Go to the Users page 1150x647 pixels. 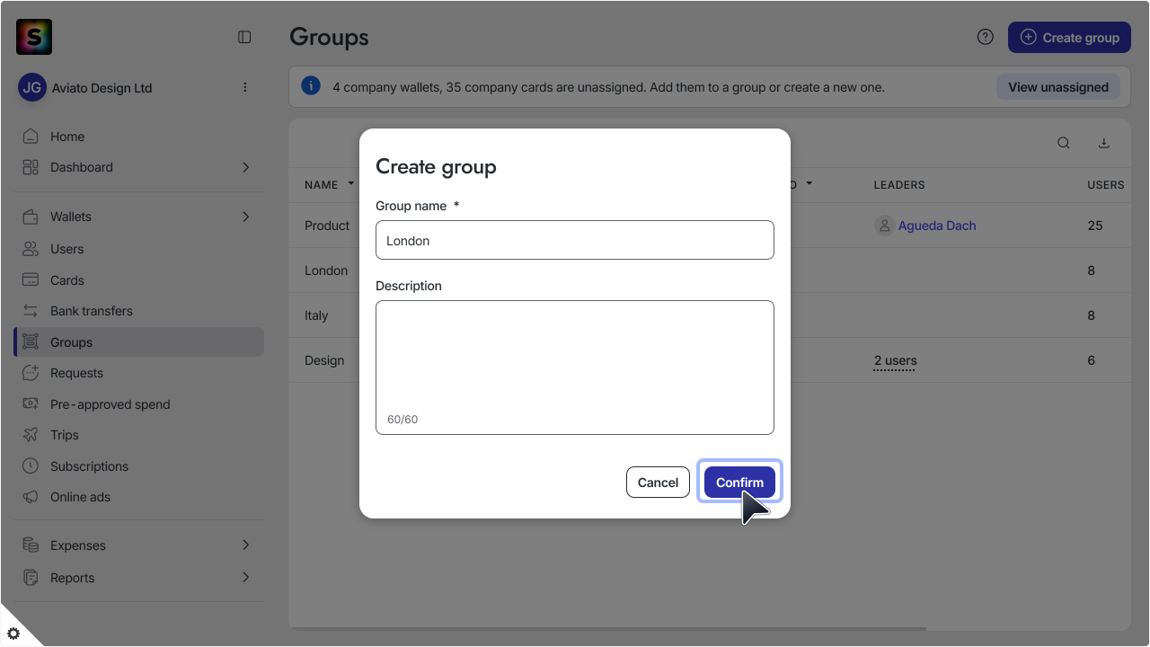(x=139, y=249)
